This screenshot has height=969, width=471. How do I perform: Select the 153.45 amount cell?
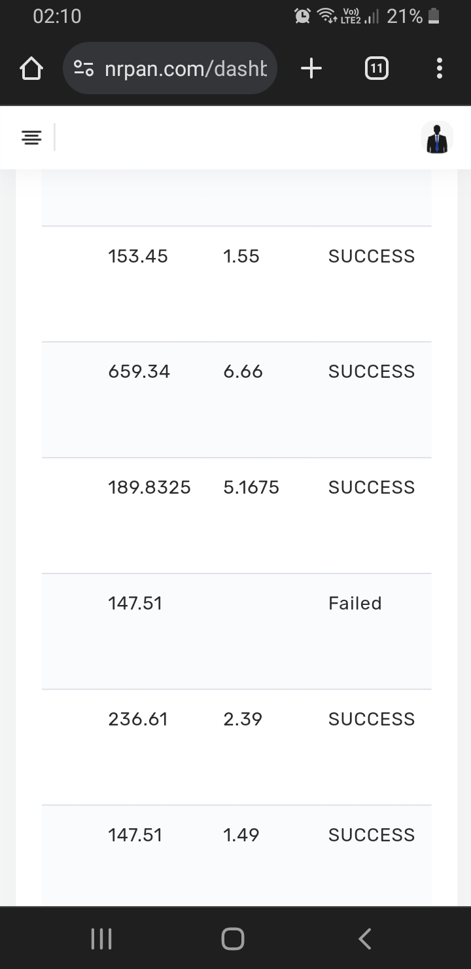138,256
